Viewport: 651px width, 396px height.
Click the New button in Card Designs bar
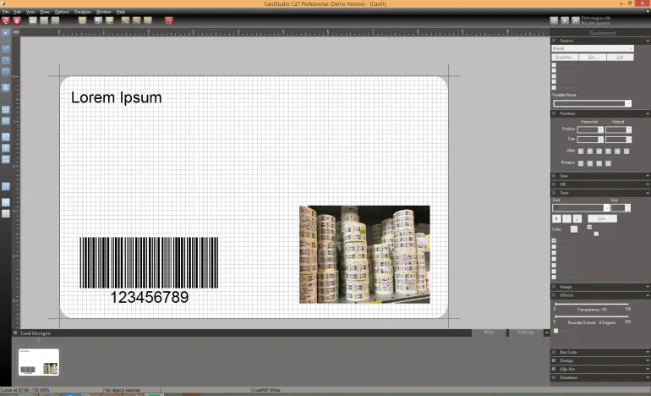[489, 333]
